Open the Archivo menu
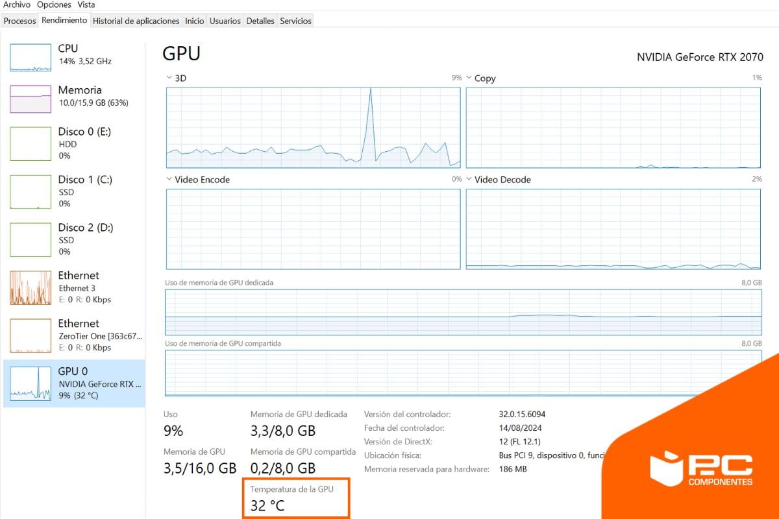 (17, 5)
